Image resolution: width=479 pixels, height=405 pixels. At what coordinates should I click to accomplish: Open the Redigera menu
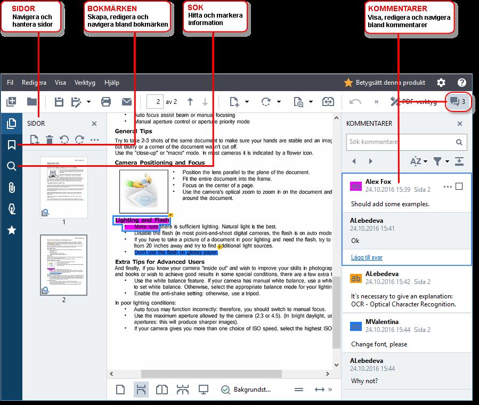pyautogui.click(x=34, y=83)
